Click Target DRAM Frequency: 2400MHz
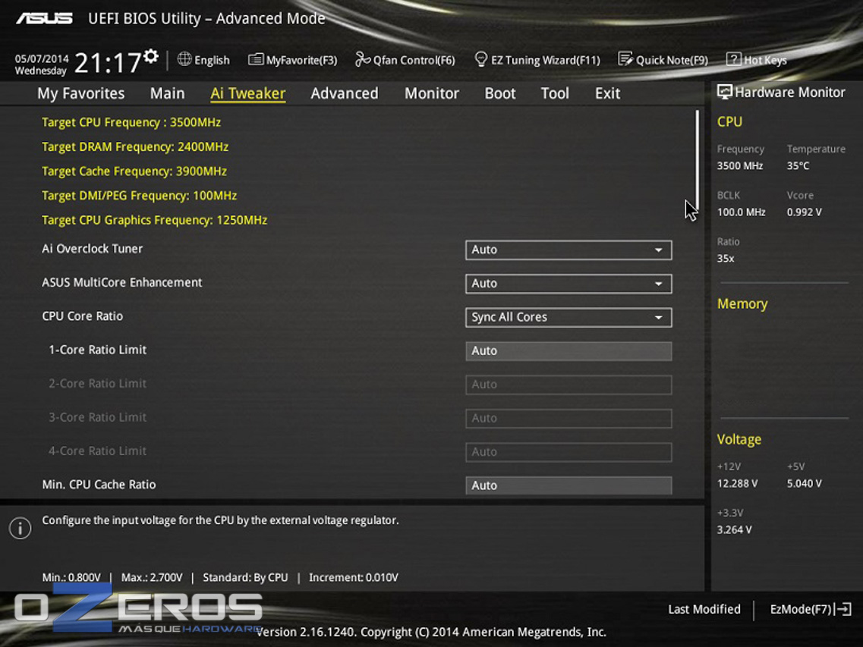 (x=135, y=146)
